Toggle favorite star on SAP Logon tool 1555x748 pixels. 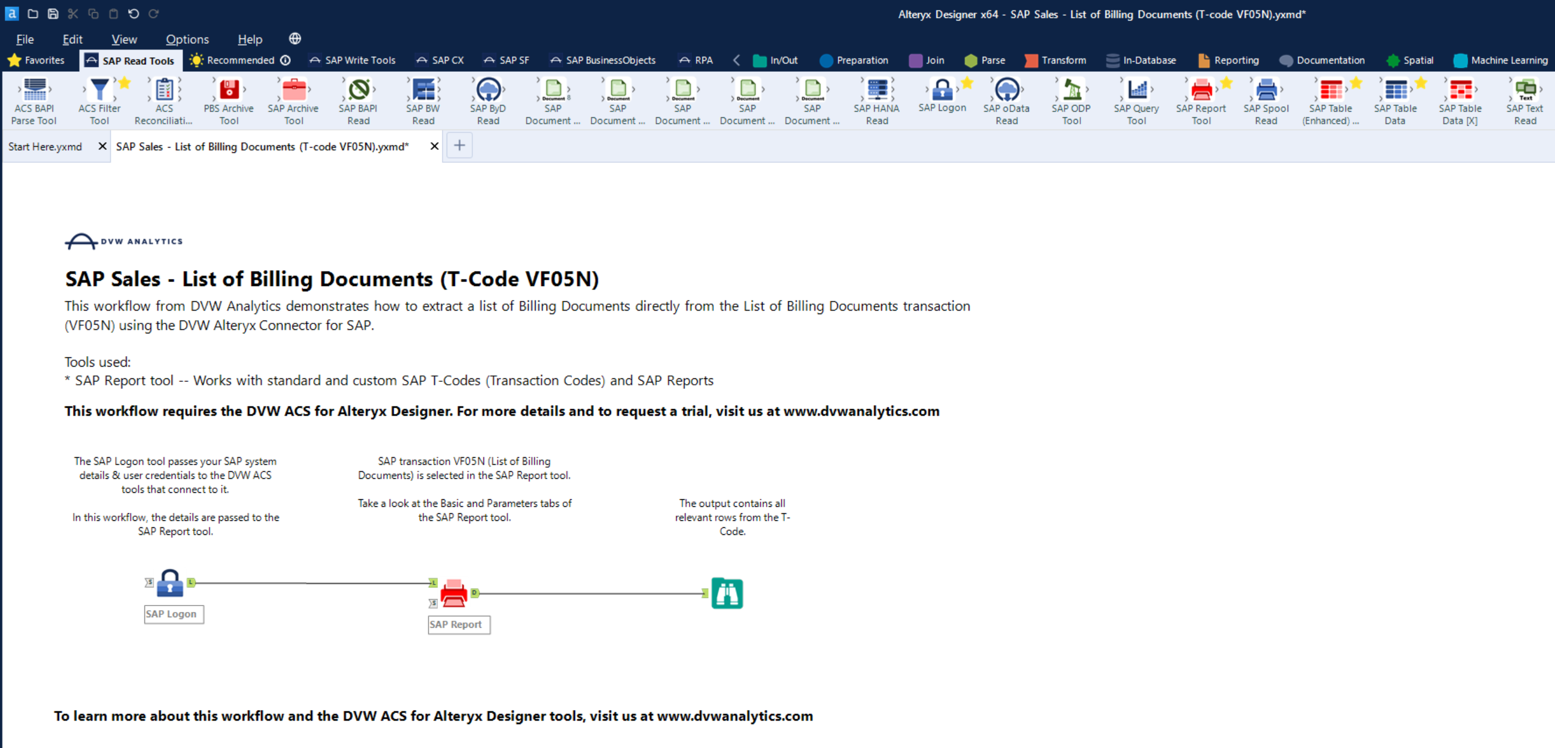(967, 84)
